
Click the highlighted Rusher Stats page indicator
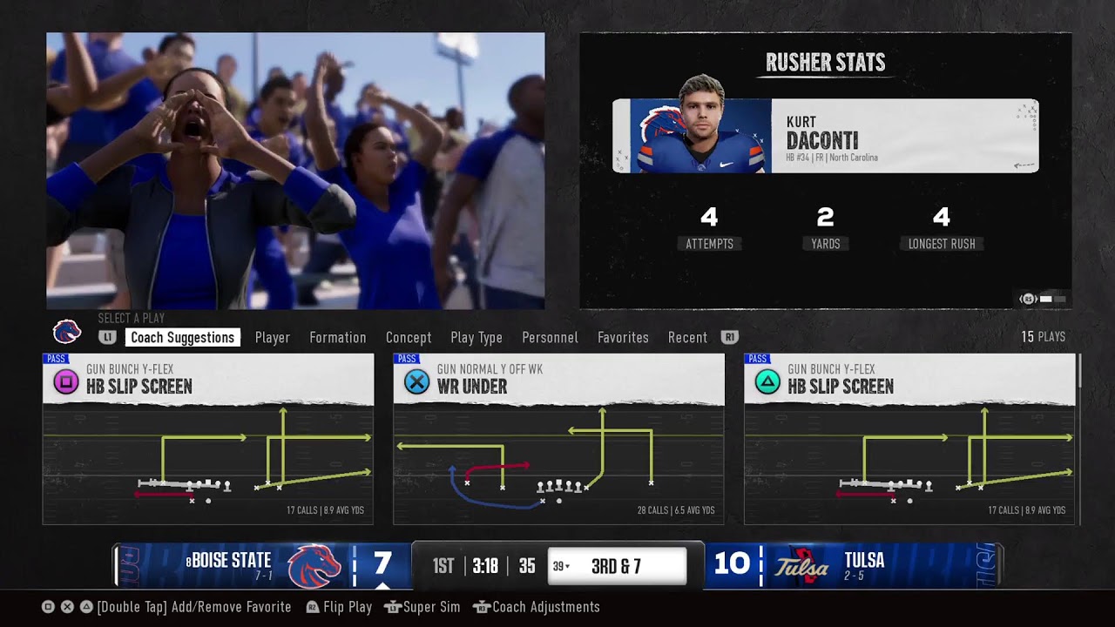tap(1046, 299)
